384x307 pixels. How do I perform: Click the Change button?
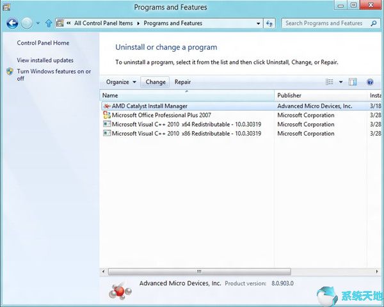pos(156,82)
